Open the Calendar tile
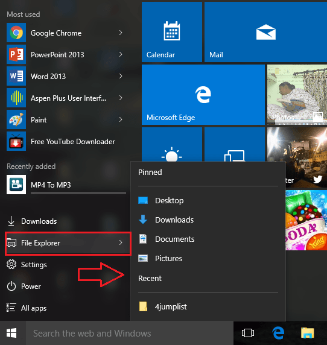Image resolution: width=327 pixels, height=345 pixels. click(172, 32)
